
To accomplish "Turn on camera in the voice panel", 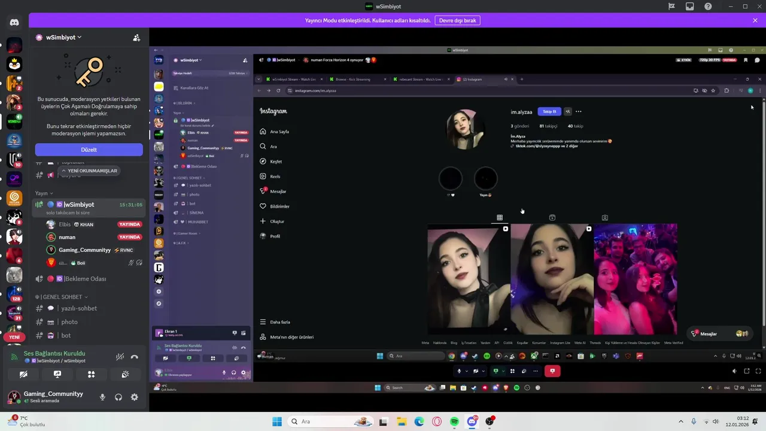I will pos(23,374).
